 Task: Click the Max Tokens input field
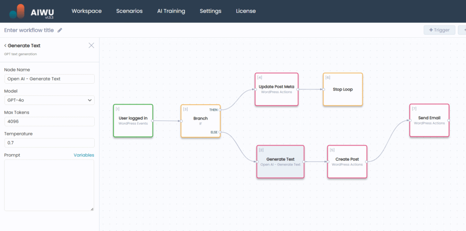[x=49, y=121]
